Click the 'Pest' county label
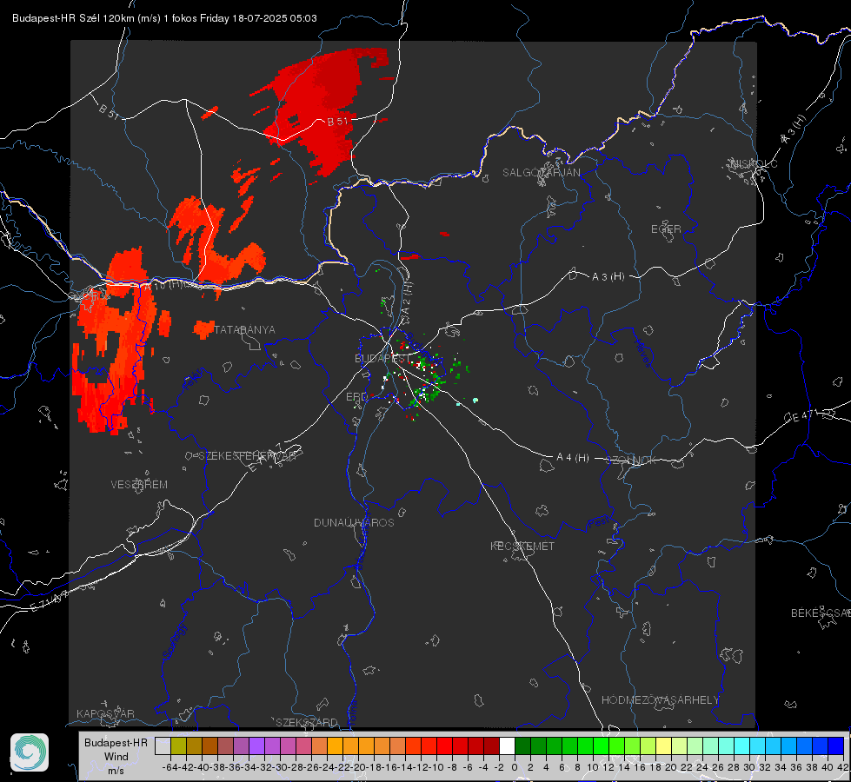Viewport: 851px width, 782px height. pos(598,523)
